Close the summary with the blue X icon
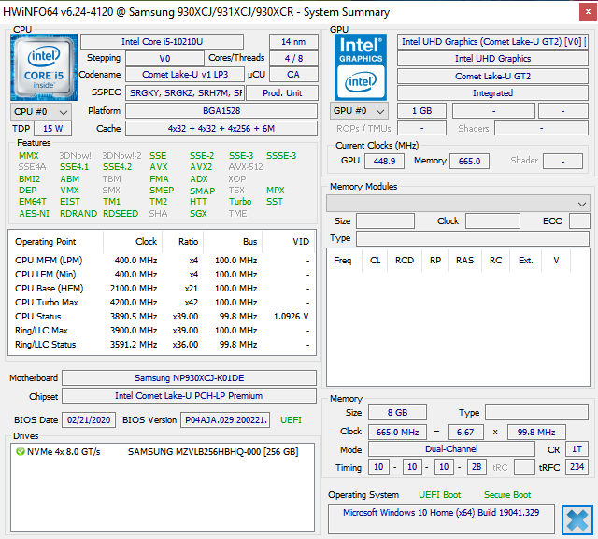This screenshot has width=598, height=539. pos(577,518)
